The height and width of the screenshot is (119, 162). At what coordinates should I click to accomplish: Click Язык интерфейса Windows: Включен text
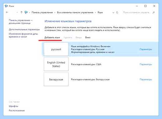point(91,46)
